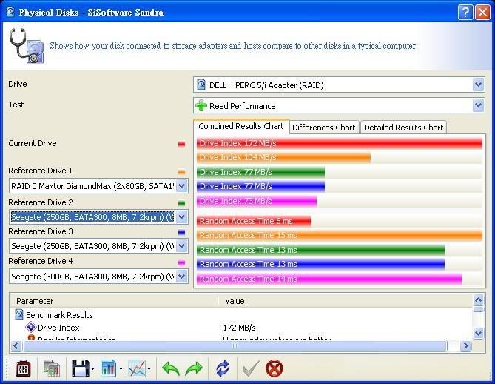Click the Drive Index diamond icon
This screenshot has height=384, width=495.
pyautogui.click(x=31, y=328)
